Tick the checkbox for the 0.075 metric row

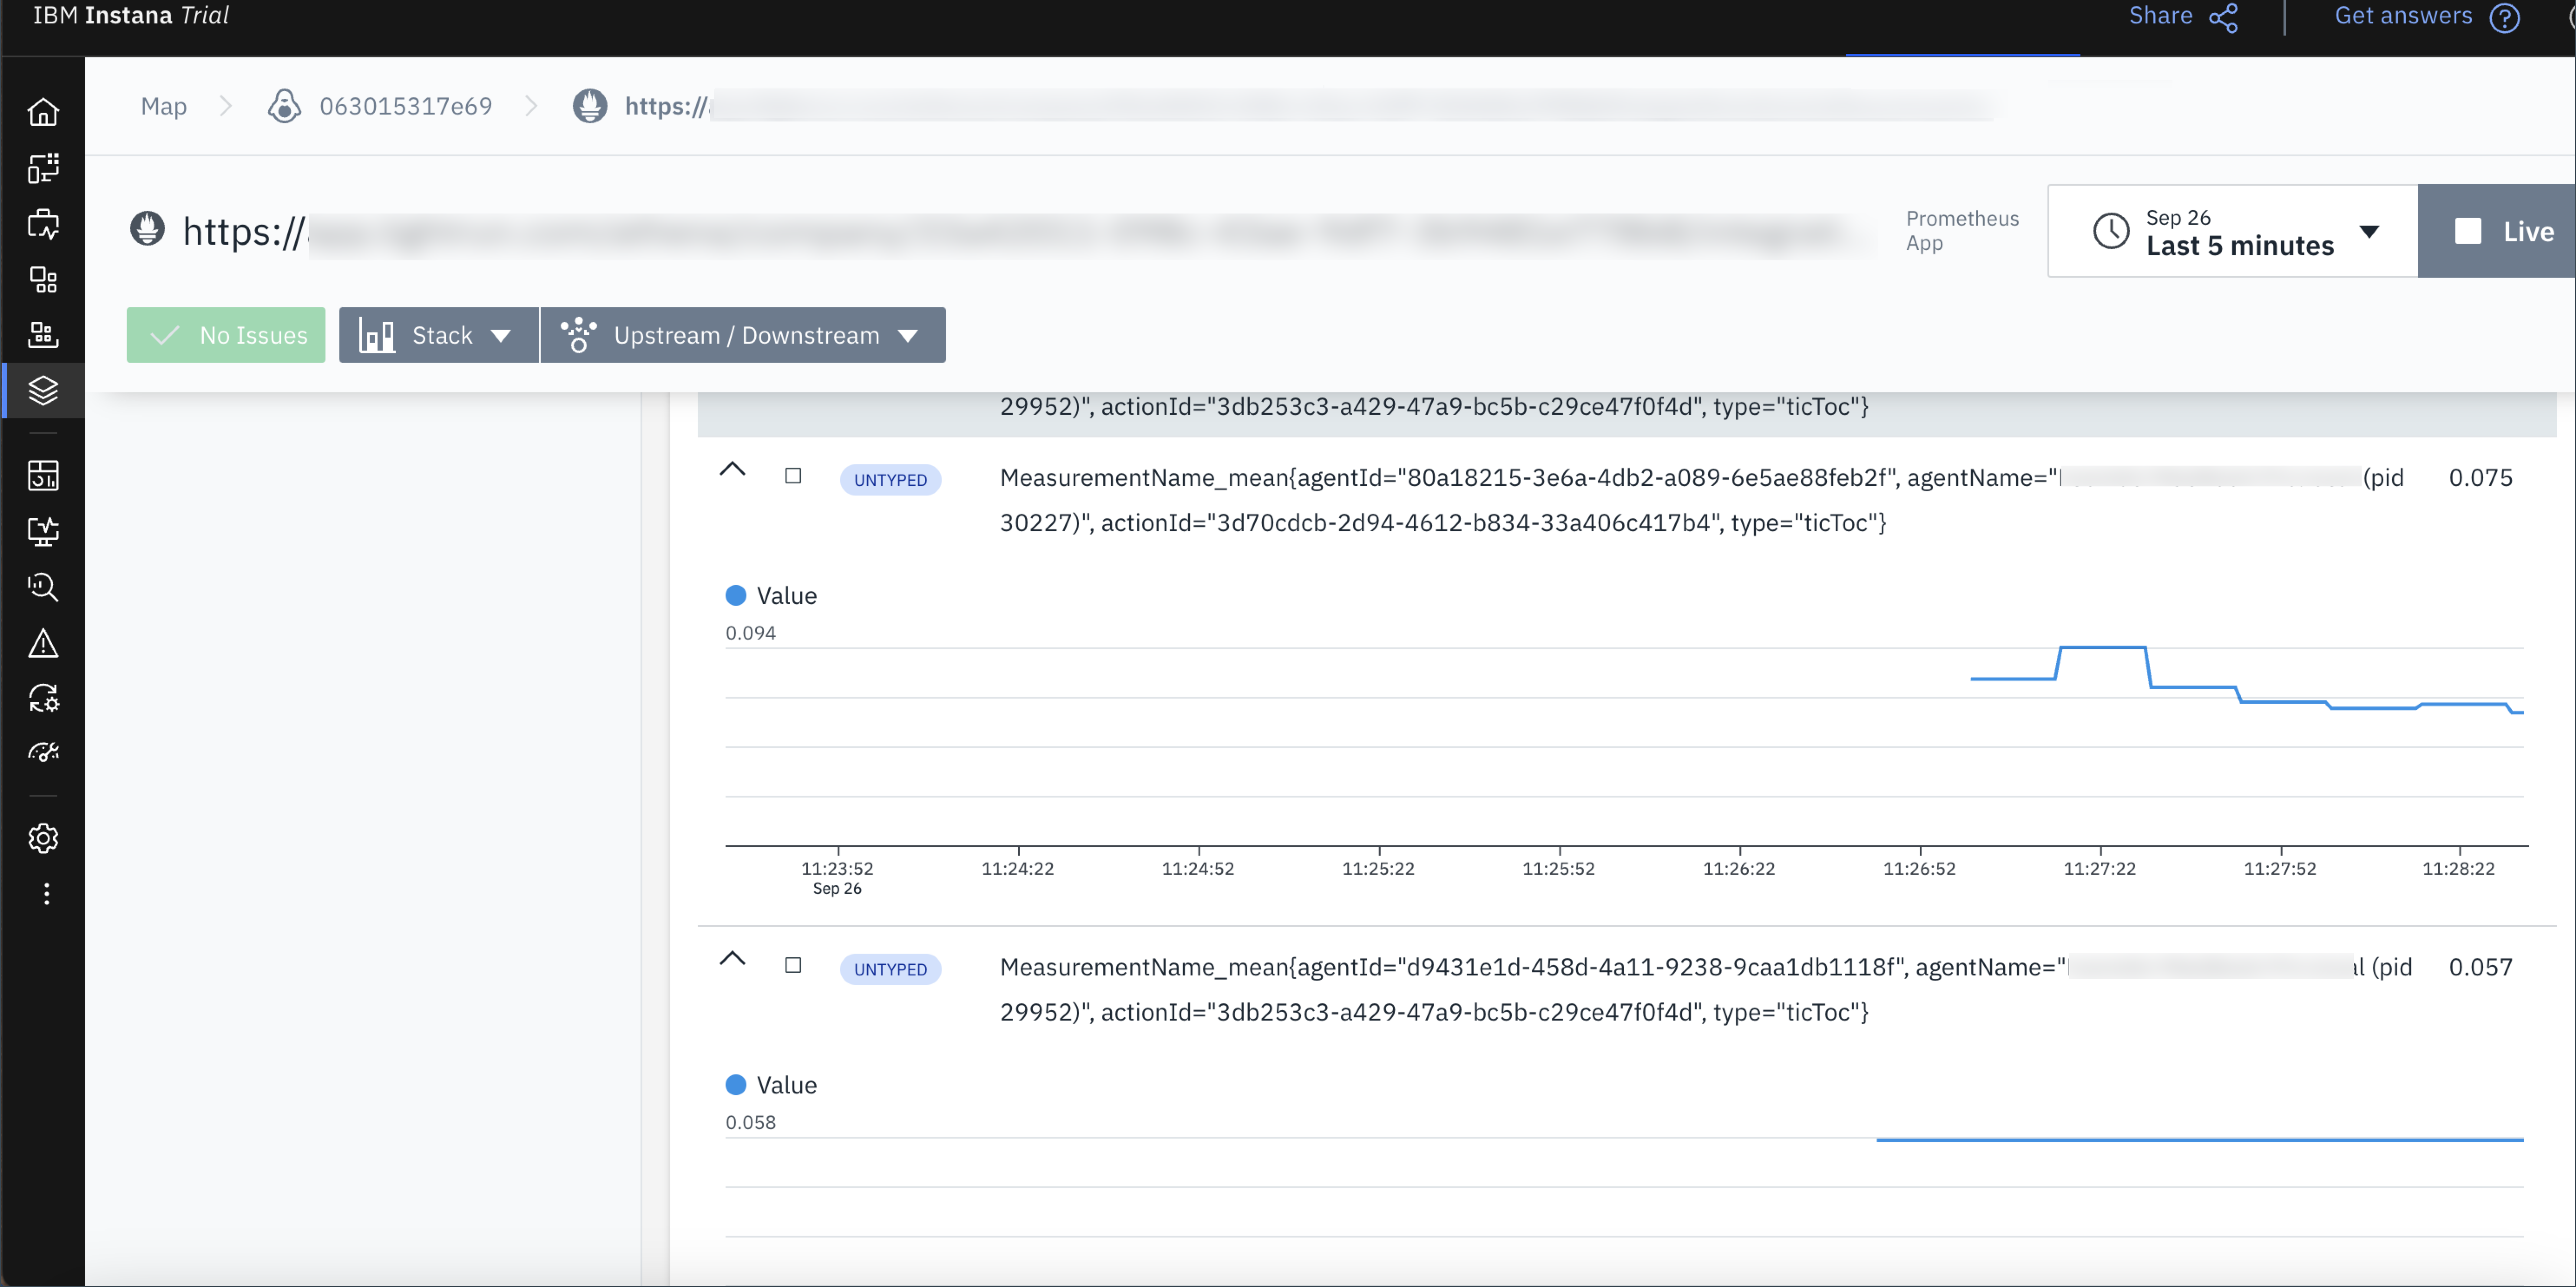pos(793,476)
